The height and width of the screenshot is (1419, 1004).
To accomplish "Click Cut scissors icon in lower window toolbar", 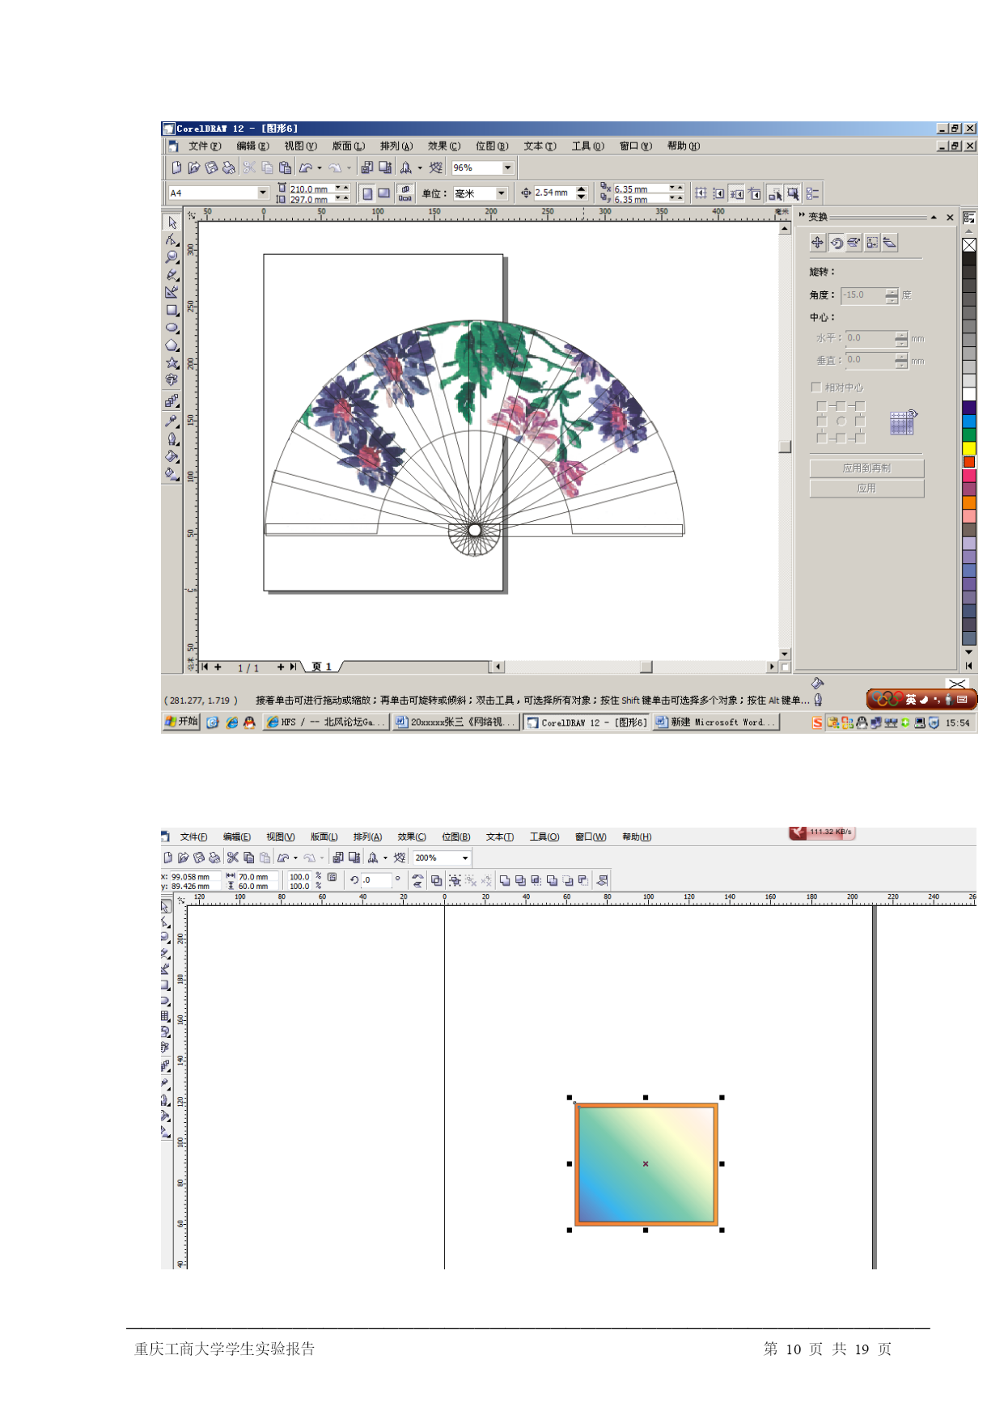I will pyautogui.click(x=233, y=858).
